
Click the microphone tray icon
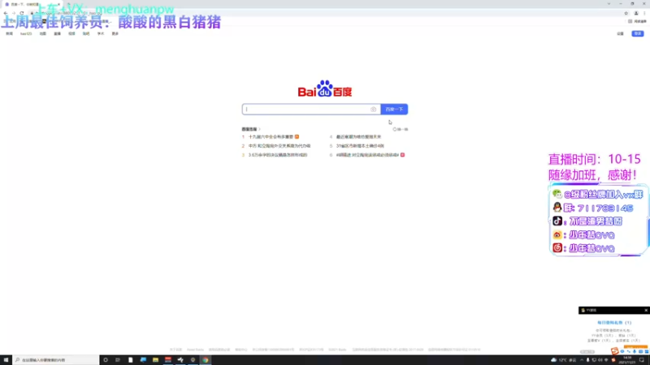pos(587,360)
